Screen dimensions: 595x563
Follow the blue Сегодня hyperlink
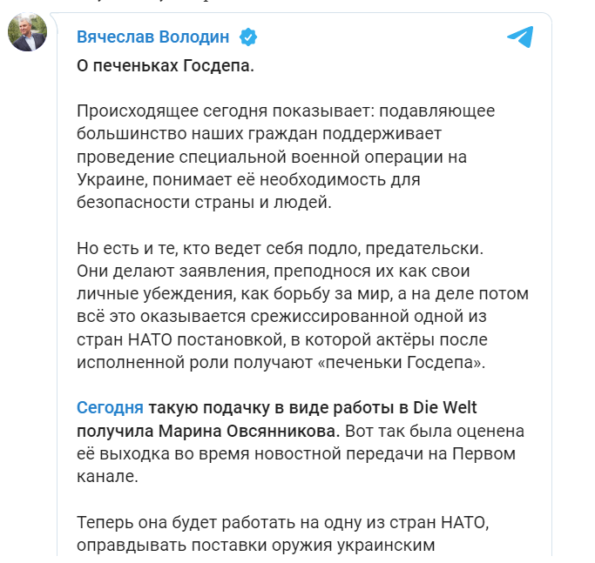[x=110, y=408]
